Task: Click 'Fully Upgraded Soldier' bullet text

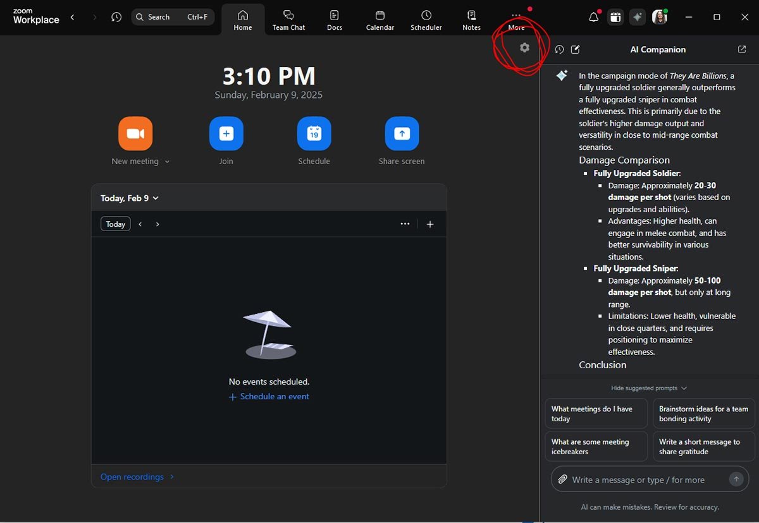Action: (636, 173)
